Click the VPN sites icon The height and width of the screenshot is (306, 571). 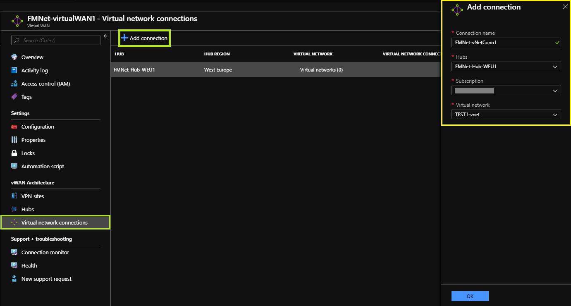point(14,196)
